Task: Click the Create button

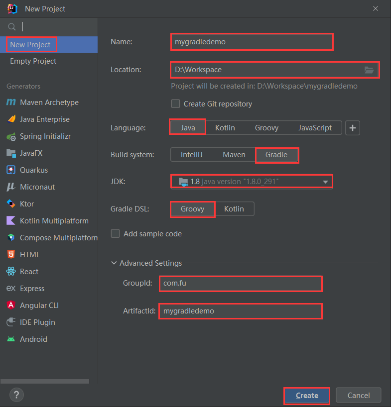Action: [x=307, y=396]
